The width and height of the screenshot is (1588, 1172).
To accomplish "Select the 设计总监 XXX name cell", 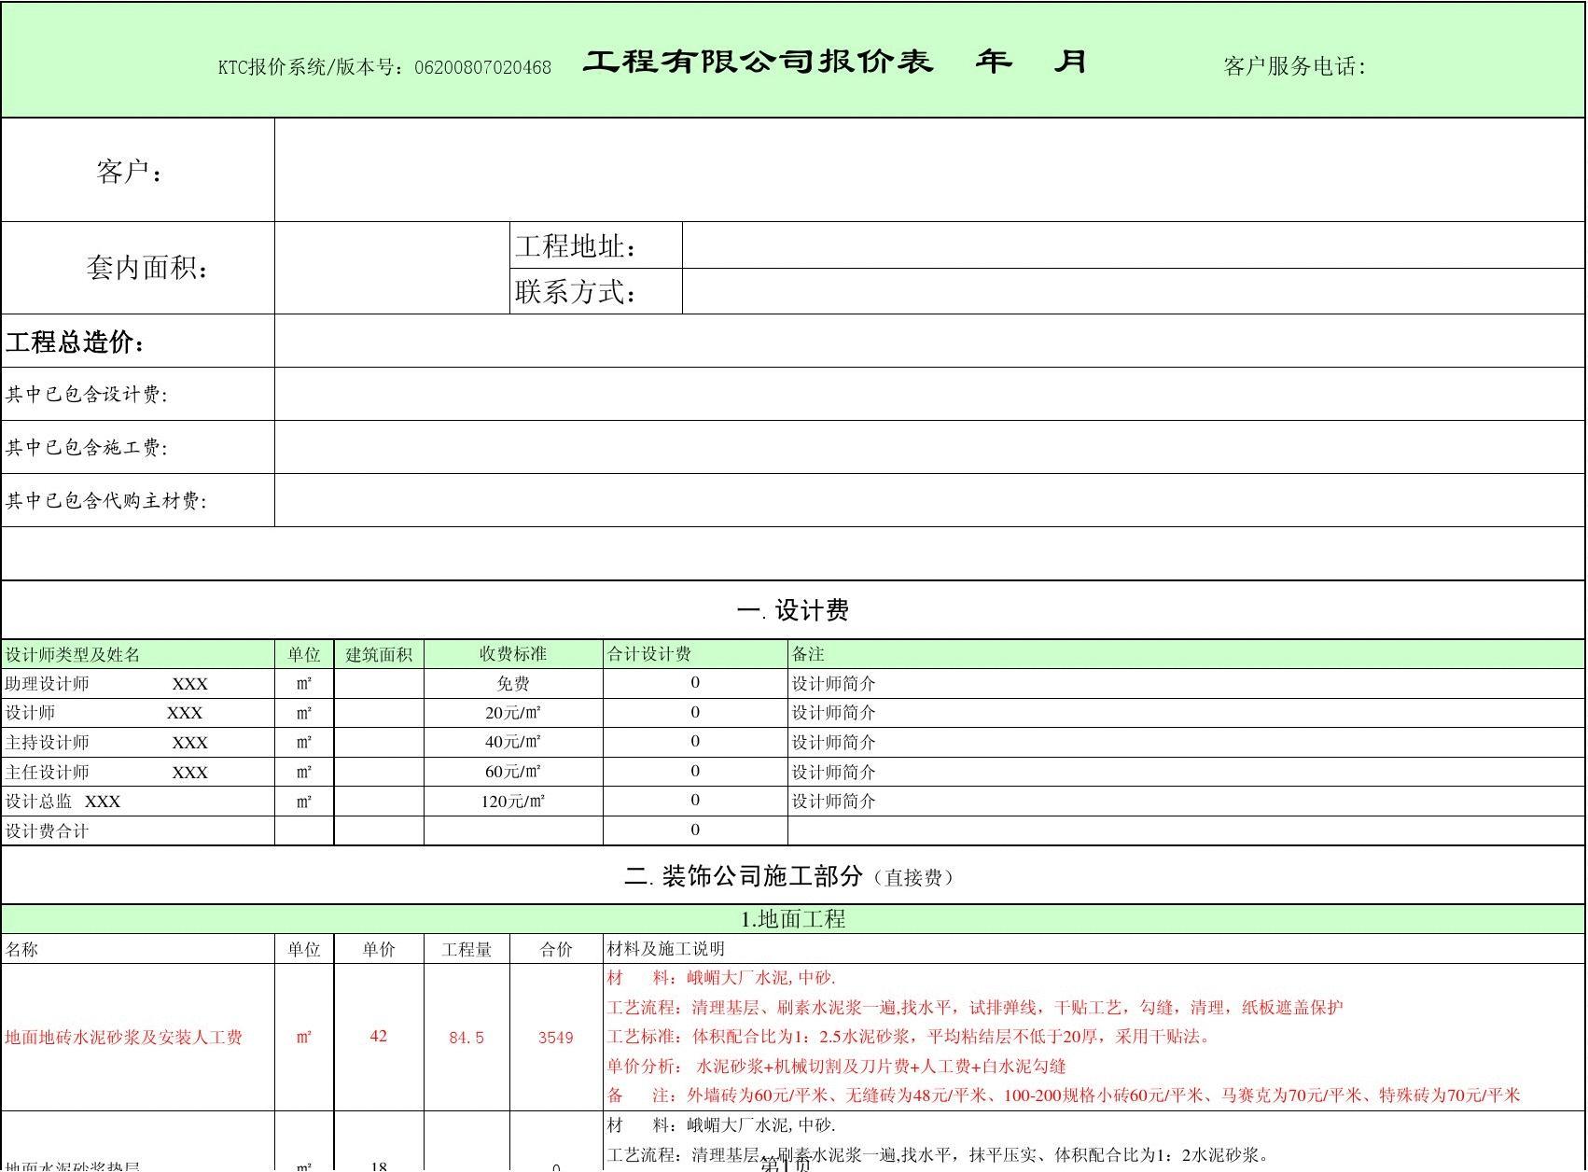I will coord(138,801).
